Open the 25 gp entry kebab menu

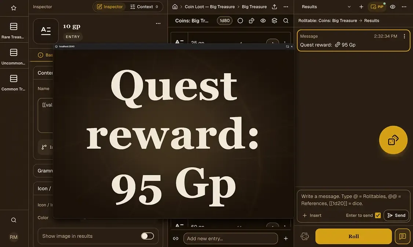285,42
